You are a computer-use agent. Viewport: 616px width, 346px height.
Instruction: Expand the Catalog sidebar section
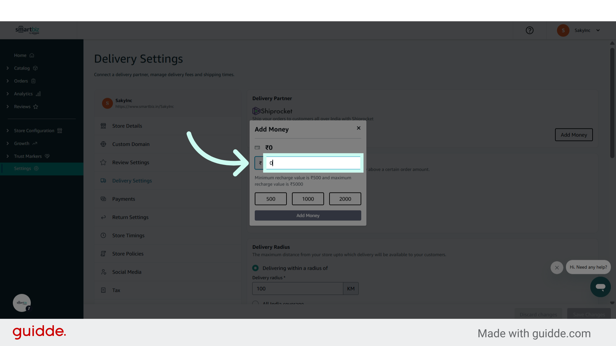point(8,68)
